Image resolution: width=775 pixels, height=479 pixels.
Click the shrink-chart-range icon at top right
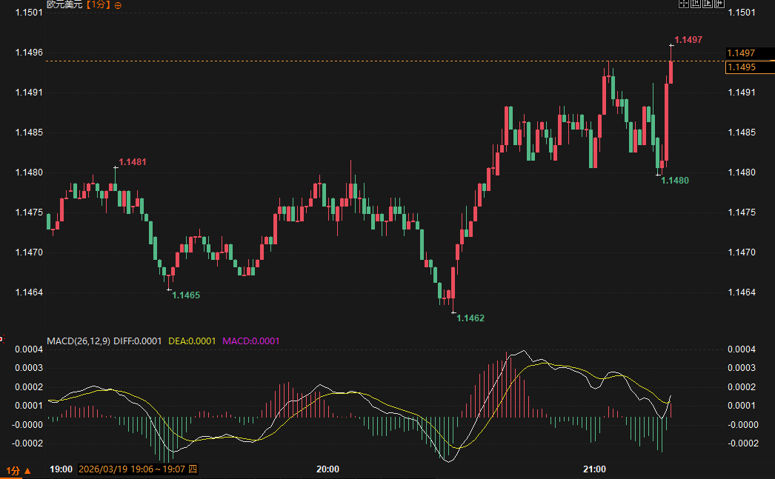(x=696, y=4)
